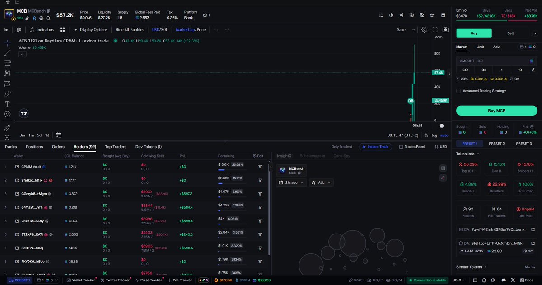542x285 pixels.
Task: Switch to the Positions tab
Action: pos(34,147)
